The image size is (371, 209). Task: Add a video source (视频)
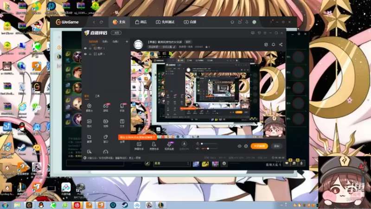tap(106, 123)
